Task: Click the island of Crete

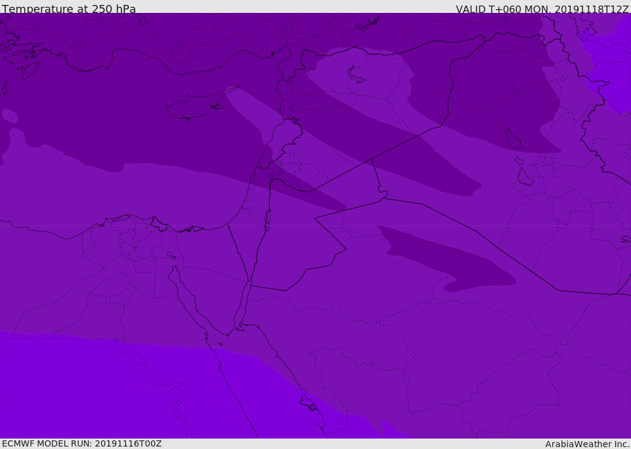Action: 30,70
